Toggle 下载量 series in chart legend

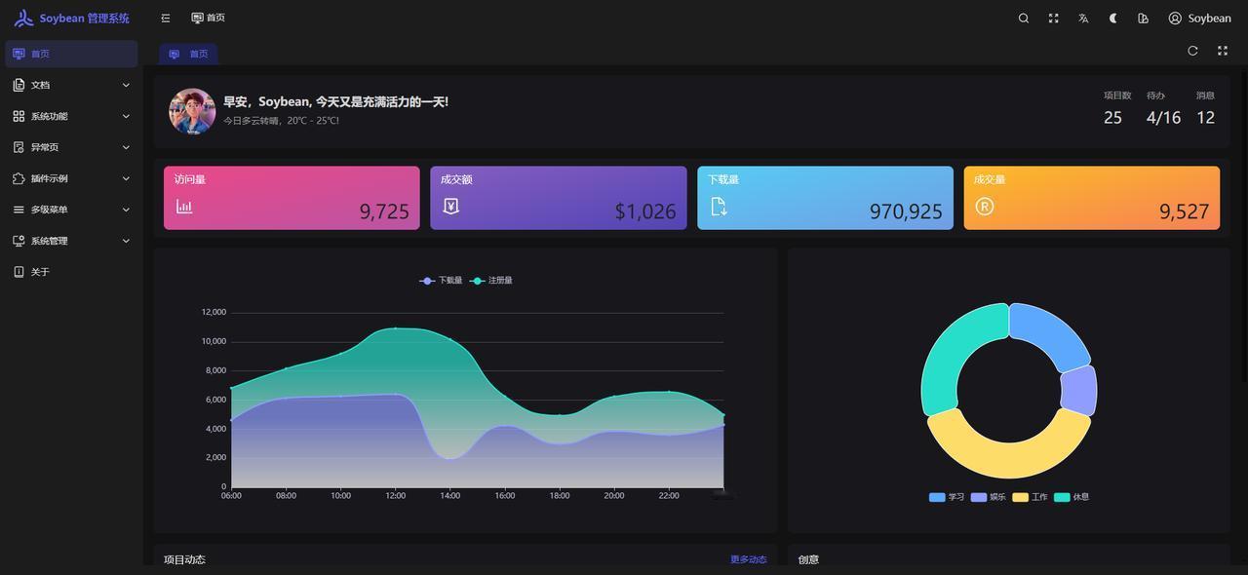click(441, 281)
